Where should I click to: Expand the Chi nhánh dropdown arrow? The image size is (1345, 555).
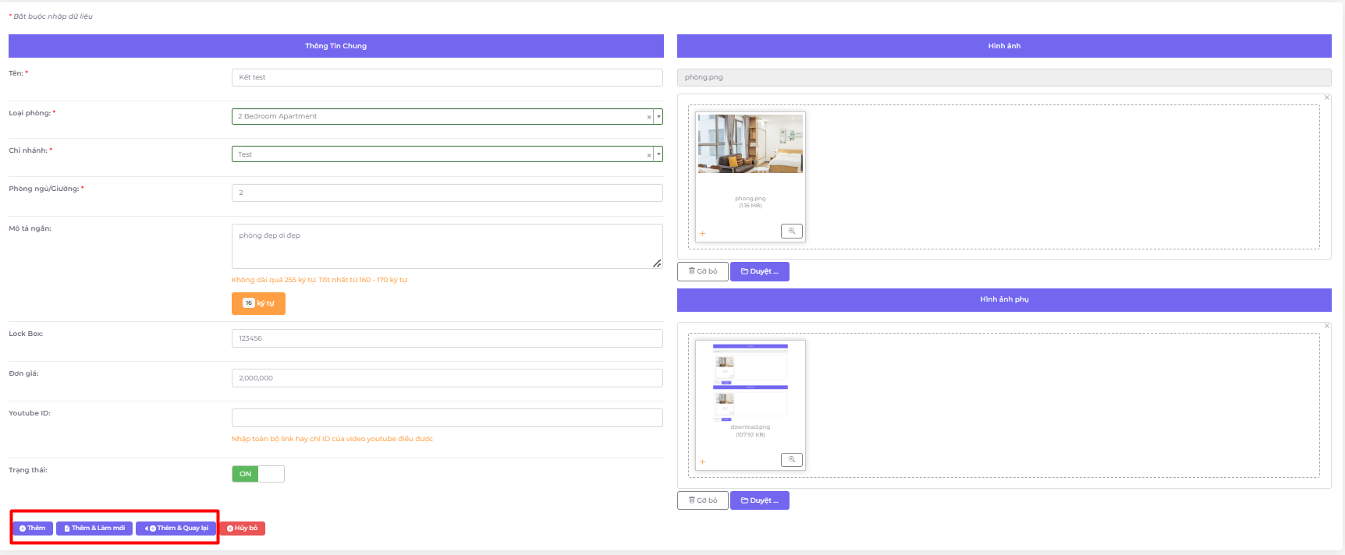click(x=658, y=154)
